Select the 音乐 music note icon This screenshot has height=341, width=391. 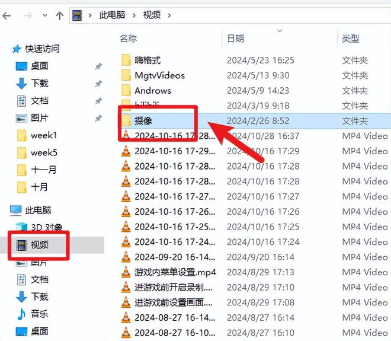pyautogui.click(x=22, y=314)
